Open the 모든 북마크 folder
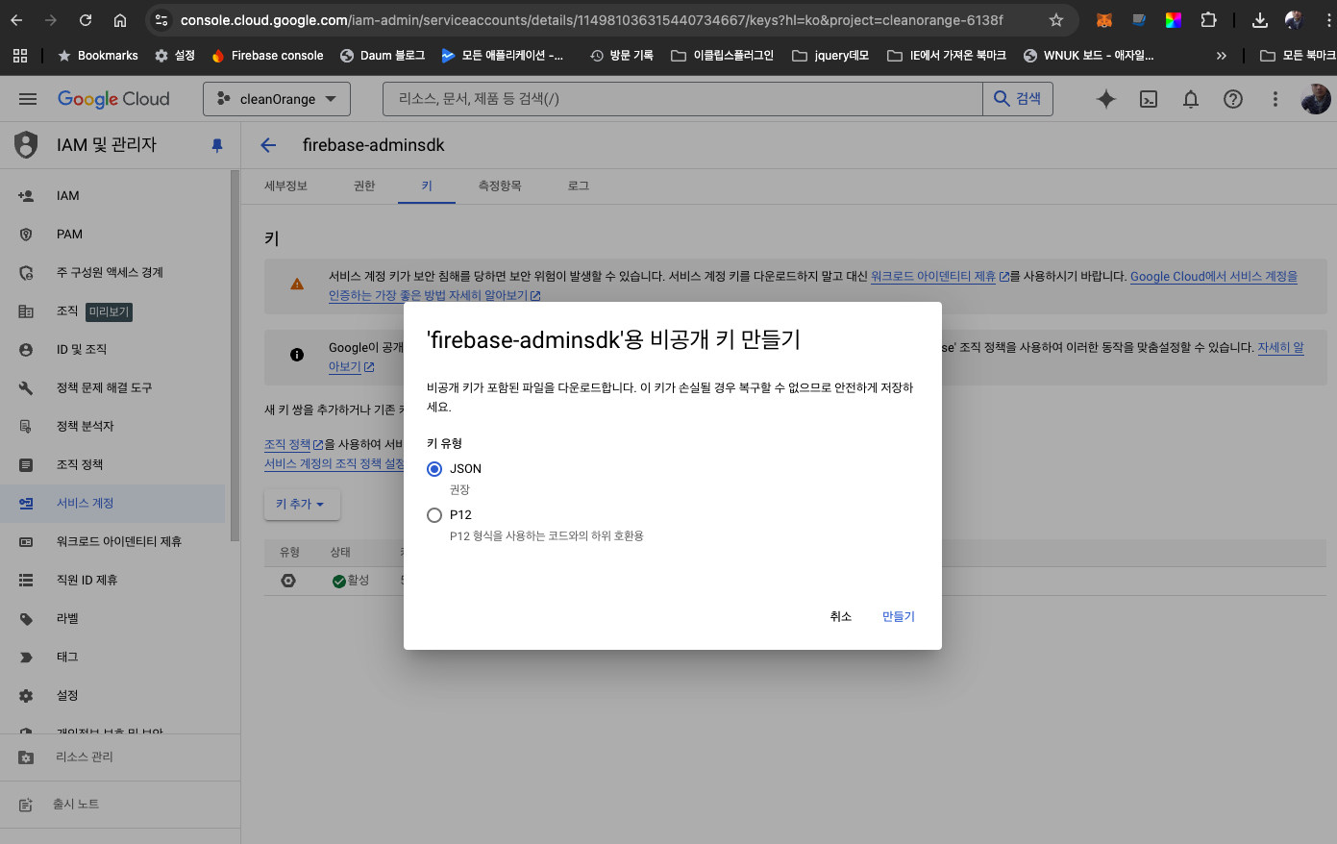Screen dimensions: 1337x844 click(x=1298, y=56)
